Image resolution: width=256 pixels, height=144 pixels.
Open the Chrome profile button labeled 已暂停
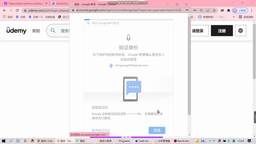coord(240,10)
